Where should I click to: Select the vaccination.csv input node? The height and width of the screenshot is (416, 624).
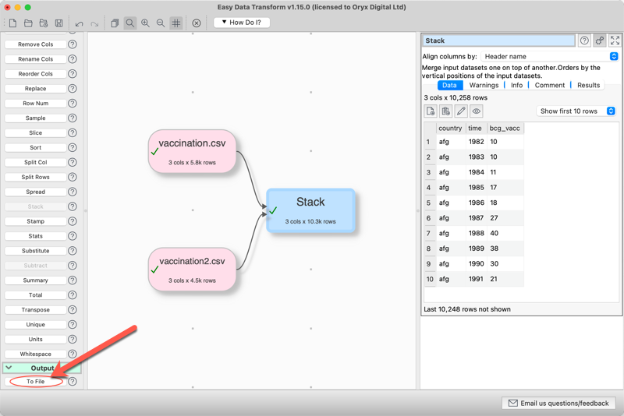click(x=193, y=151)
